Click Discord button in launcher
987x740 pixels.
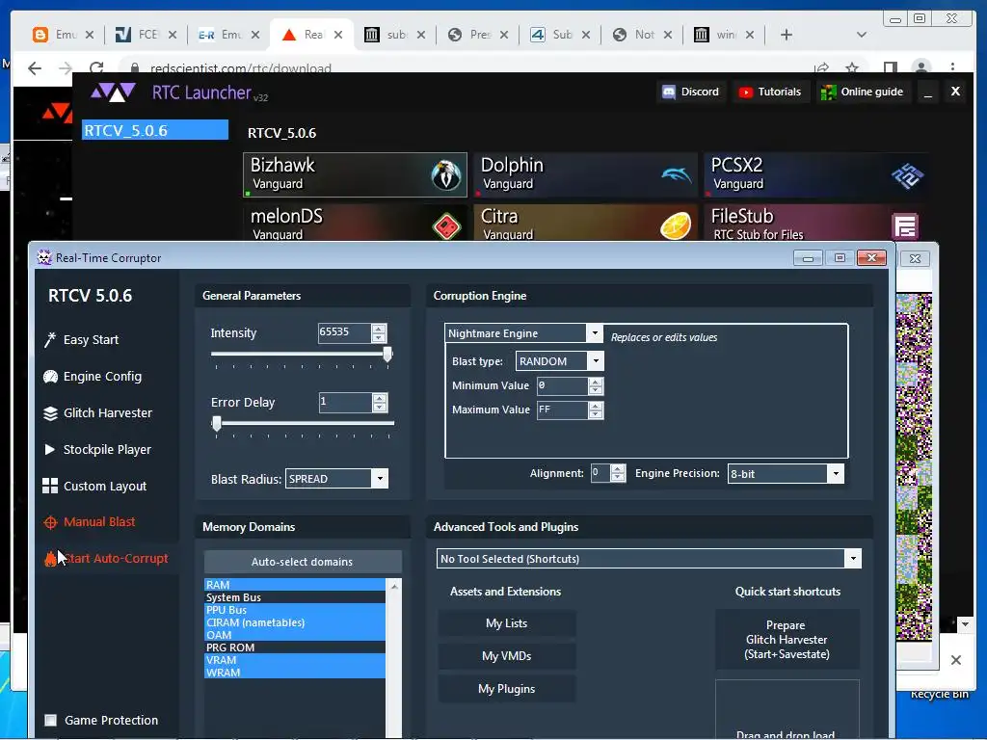click(691, 92)
